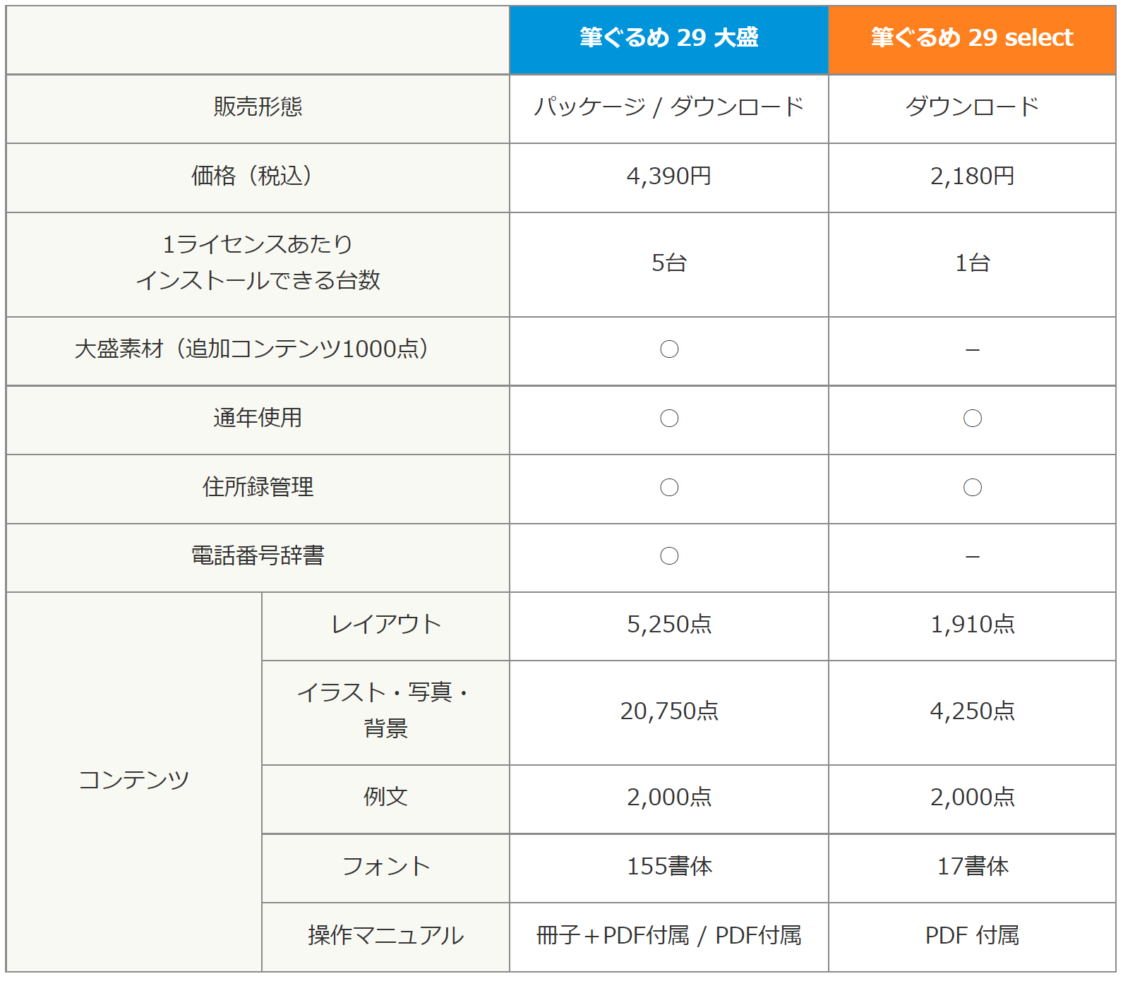
Task: Click the 大盛 column circle for 通年使用
Action: pyautogui.click(x=669, y=419)
